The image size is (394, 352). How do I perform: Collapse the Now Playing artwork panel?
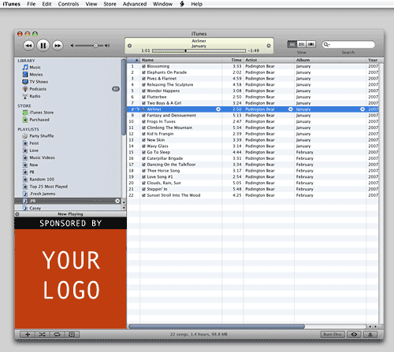[17, 214]
